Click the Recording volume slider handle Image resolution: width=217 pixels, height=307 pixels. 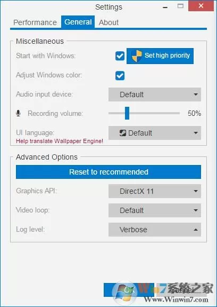pyautogui.click(x=127, y=113)
